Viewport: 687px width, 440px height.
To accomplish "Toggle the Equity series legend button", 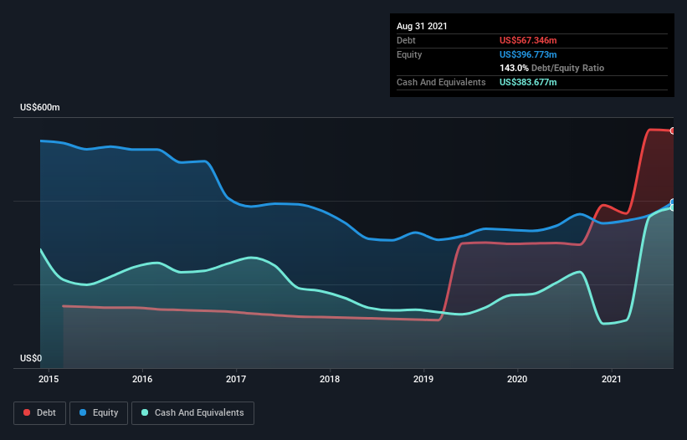I will click(x=99, y=413).
